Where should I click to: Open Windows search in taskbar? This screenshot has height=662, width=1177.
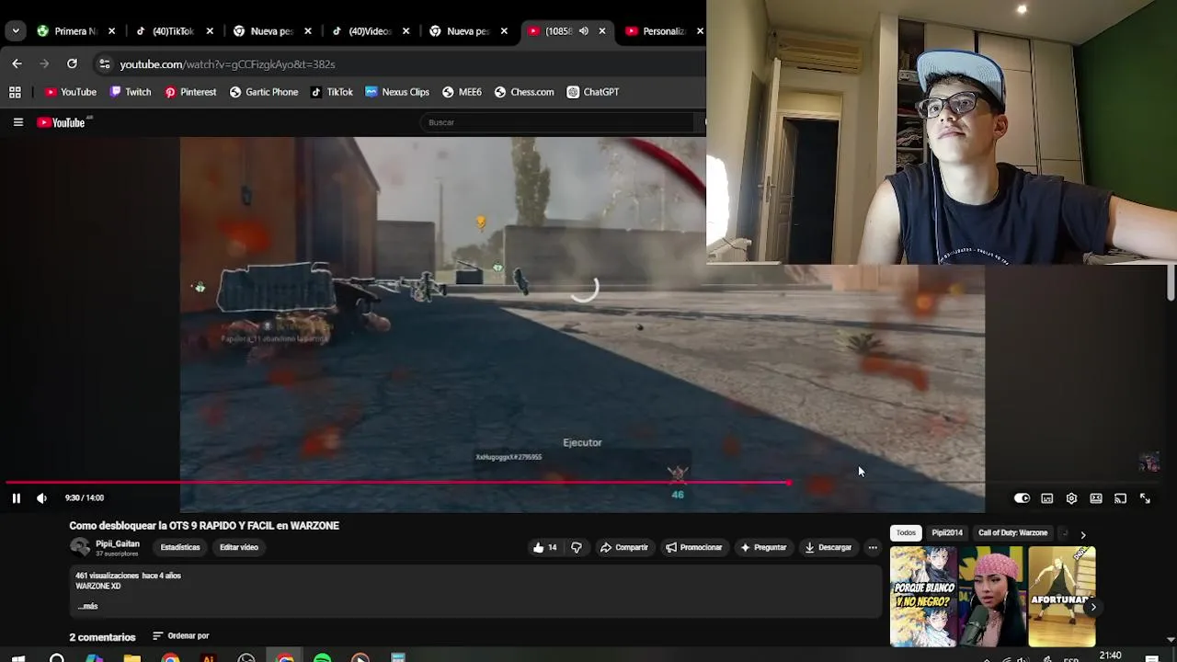[56, 658]
